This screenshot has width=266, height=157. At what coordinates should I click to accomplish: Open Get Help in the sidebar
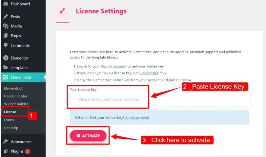tap(11, 128)
